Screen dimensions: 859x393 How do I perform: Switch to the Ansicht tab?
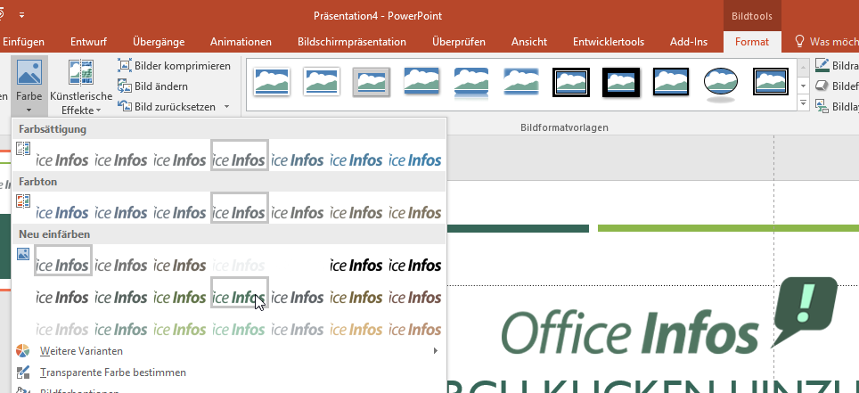(x=529, y=42)
